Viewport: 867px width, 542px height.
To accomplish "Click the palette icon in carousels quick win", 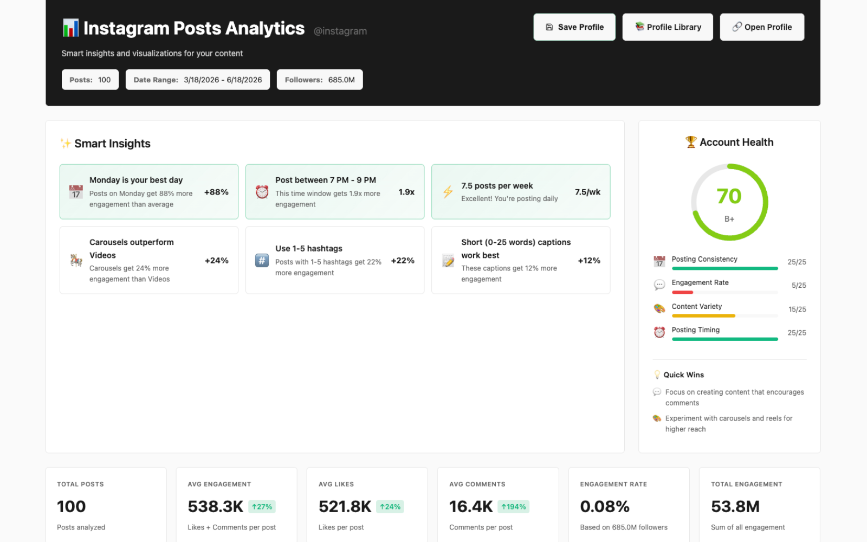I will [657, 418].
